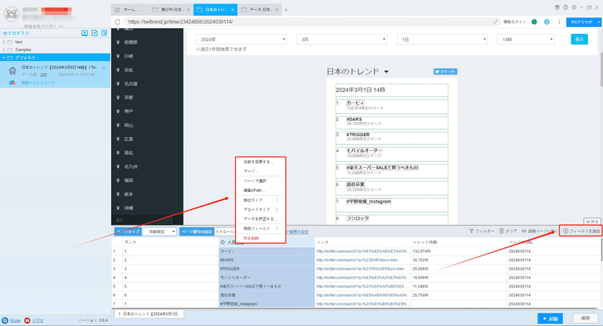Click the pencil edit URL icon
603x326 pixels.
pyautogui.click(x=495, y=22)
